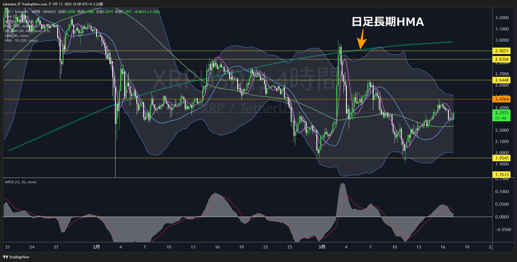Select the HMA (80, close) indicator legend
517x262 pixels.
point(17,36)
